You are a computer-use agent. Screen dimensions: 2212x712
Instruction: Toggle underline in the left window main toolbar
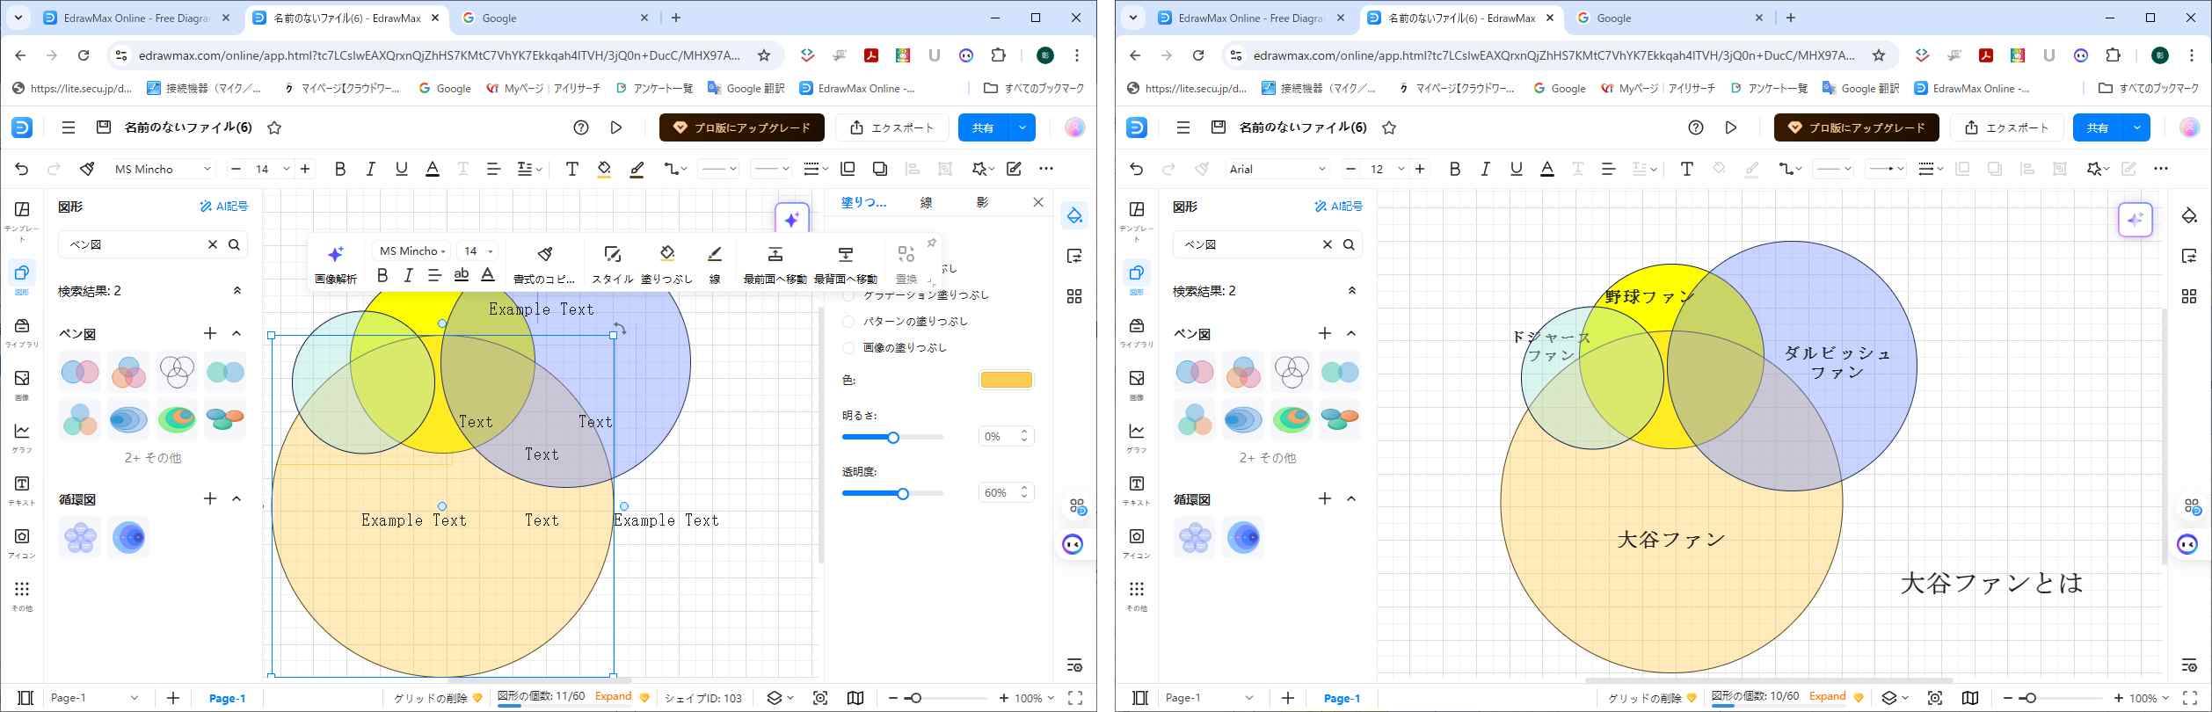click(402, 169)
